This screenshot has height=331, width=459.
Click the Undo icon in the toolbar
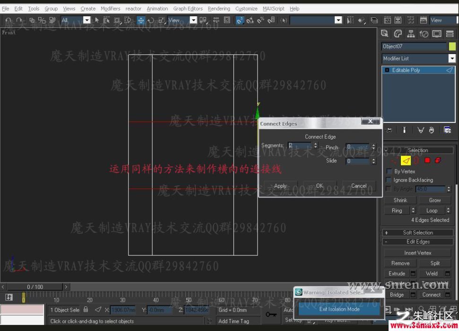pos(9,20)
